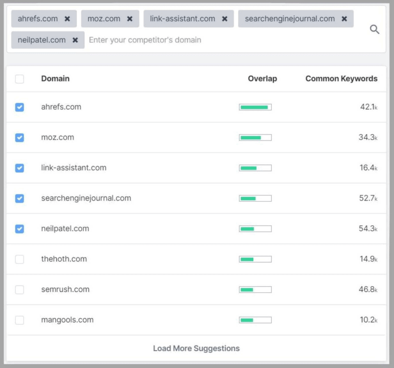Toggle the select-all checkbox in header
The height and width of the screenshot is (368, 394).
pyautogui.click(x=19, y=79)
